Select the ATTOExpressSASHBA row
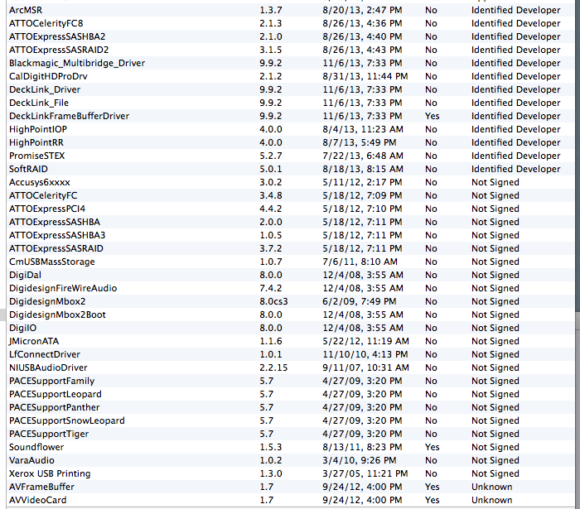This screenshot has height=509, width=580. click(290, 222)
